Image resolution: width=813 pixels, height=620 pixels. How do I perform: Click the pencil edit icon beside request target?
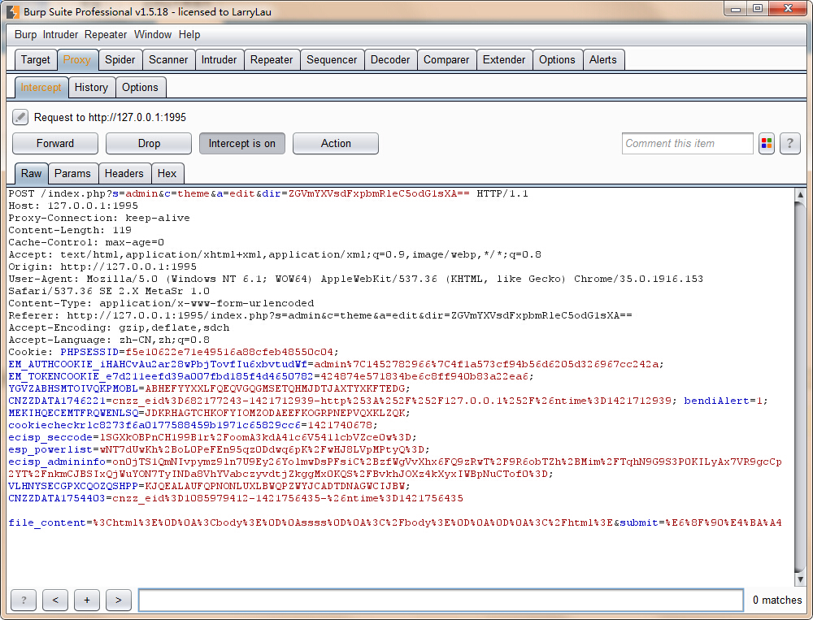tap(20, 117)
